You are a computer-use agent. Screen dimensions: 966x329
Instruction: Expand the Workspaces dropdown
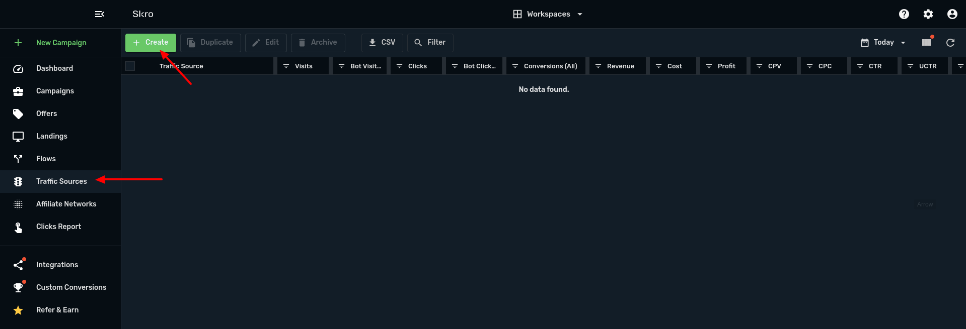(x=548, y=14)
